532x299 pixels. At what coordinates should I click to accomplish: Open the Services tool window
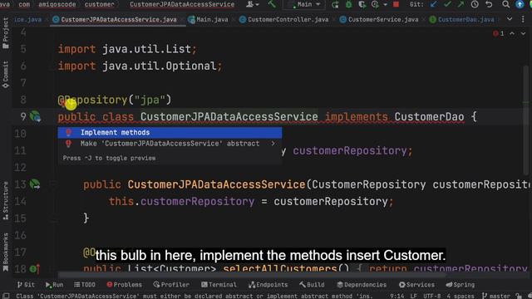pos(416,284)
